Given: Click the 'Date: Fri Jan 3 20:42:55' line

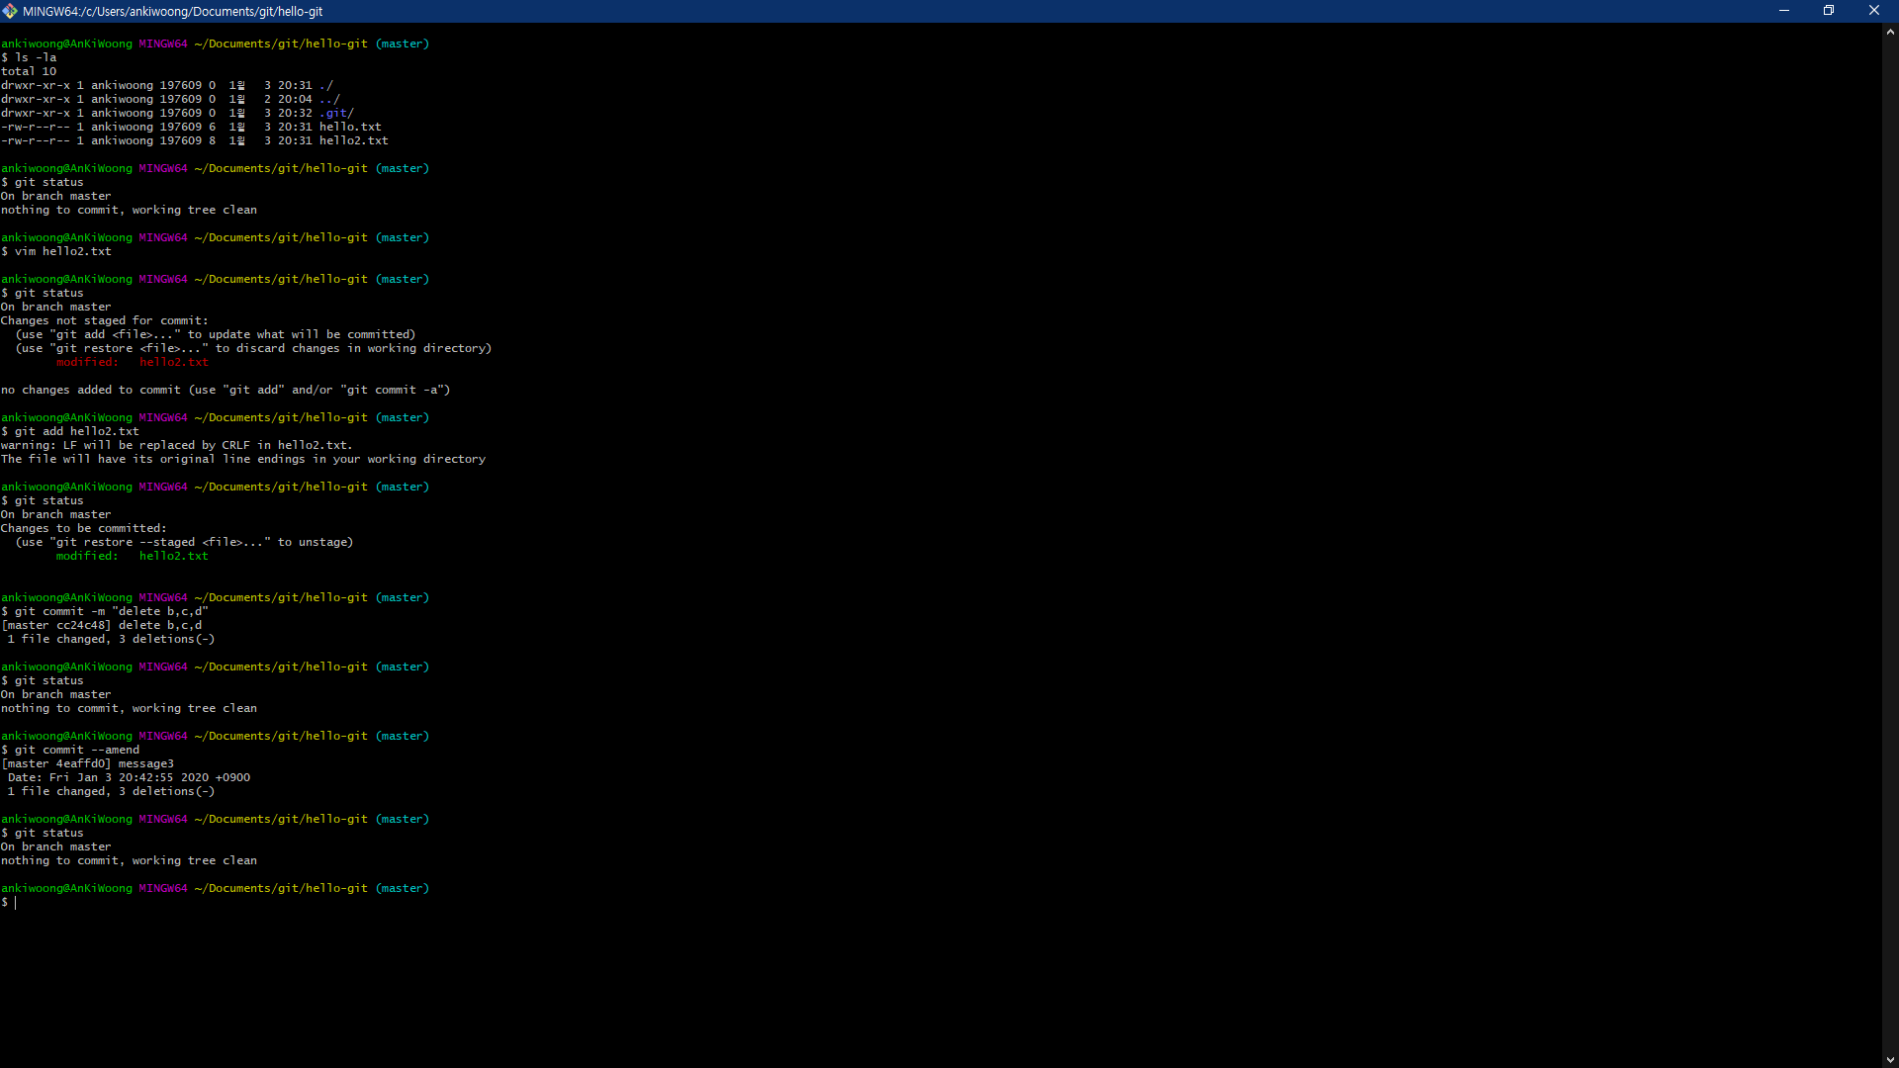Looking at the screenshot, I should click(x=129, y=778).
